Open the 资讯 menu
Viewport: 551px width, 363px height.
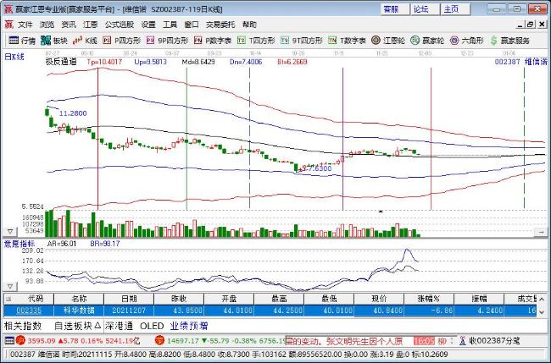pos(69,25)
